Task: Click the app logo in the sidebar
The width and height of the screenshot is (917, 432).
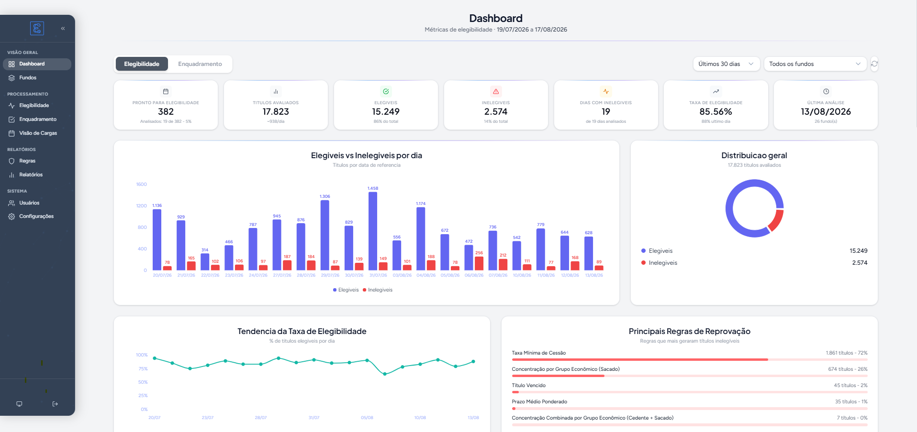Action: (37, 28)
